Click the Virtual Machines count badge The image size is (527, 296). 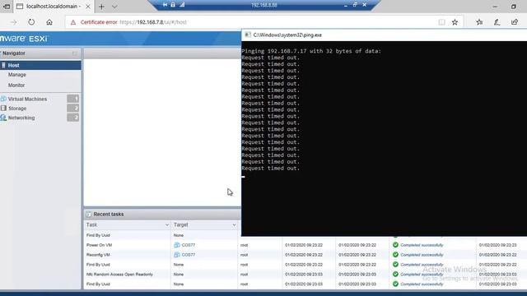pos(73,99)
